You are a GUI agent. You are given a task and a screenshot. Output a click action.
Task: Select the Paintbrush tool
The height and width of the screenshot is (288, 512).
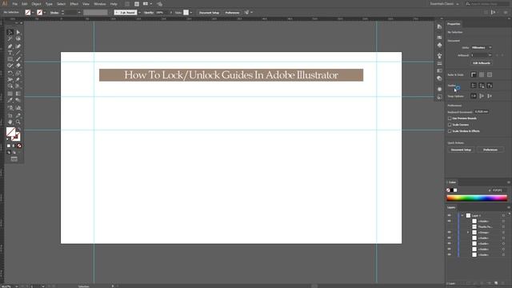click(x=18, y=59)
